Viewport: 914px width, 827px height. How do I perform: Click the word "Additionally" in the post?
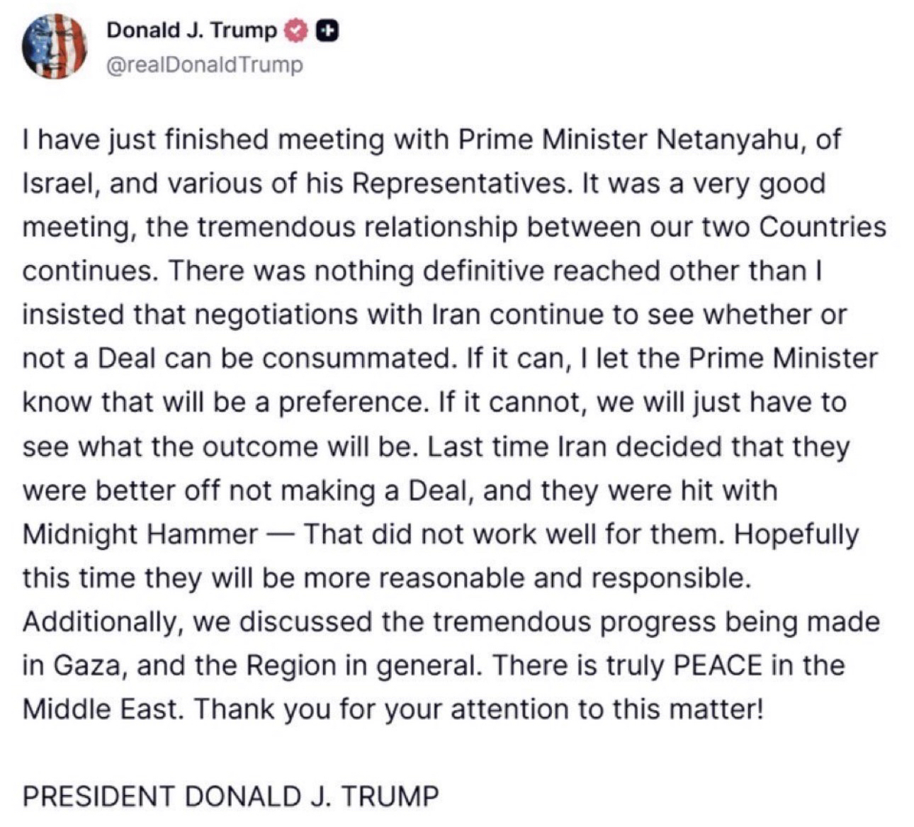[103, 621]
